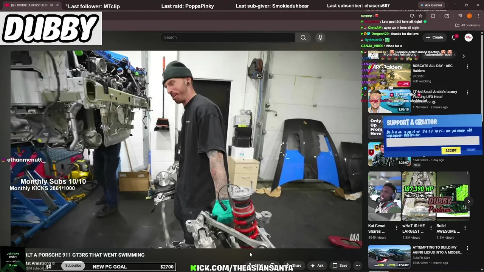Open the 107,390 HP Inline 14 Engine short
The image size is (484, 272).
(x=419, y=196)
